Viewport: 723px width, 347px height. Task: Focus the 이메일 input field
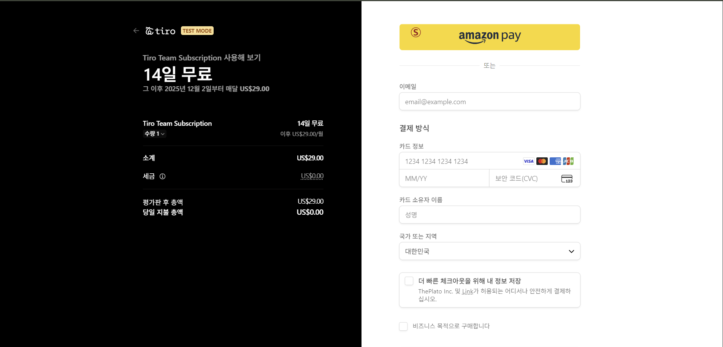pos(490,101)
